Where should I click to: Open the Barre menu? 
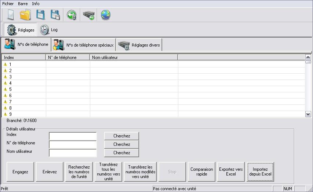[23, 3]
